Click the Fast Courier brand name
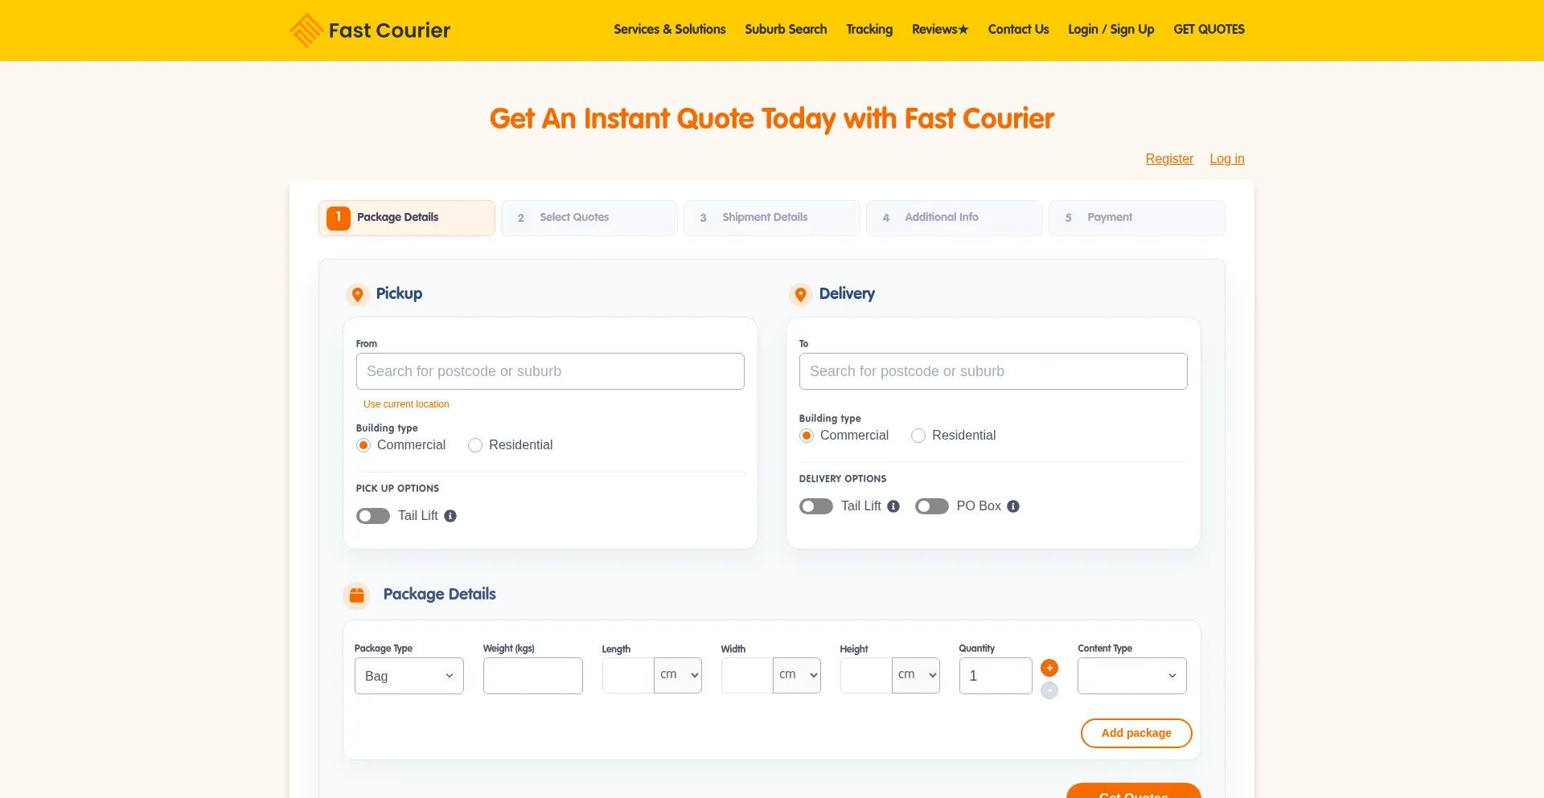The width and height of the screenshot is (1544, 798). coord(390,31)
